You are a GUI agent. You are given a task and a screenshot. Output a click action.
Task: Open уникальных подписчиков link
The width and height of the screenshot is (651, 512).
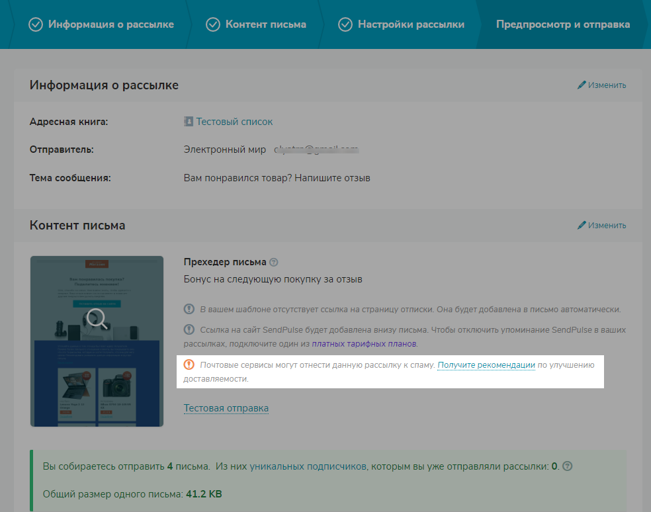tap(308, 466)
